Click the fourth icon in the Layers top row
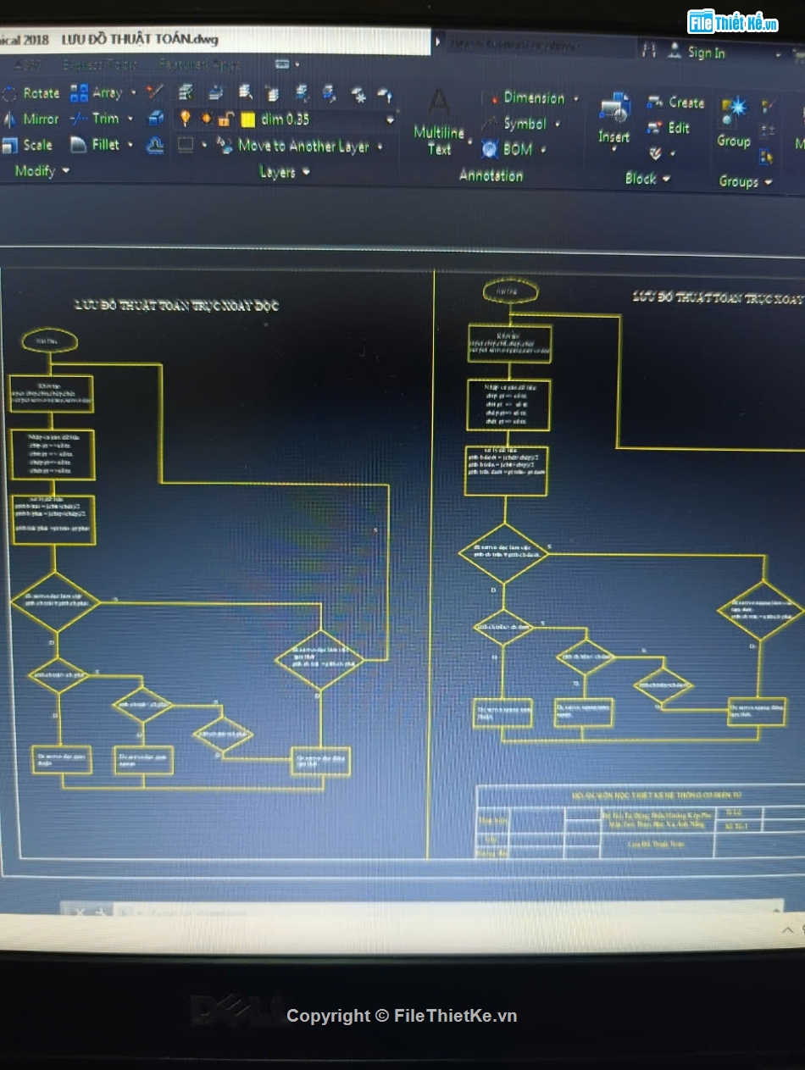805x1070 pixels. click(x=272, y=92)
